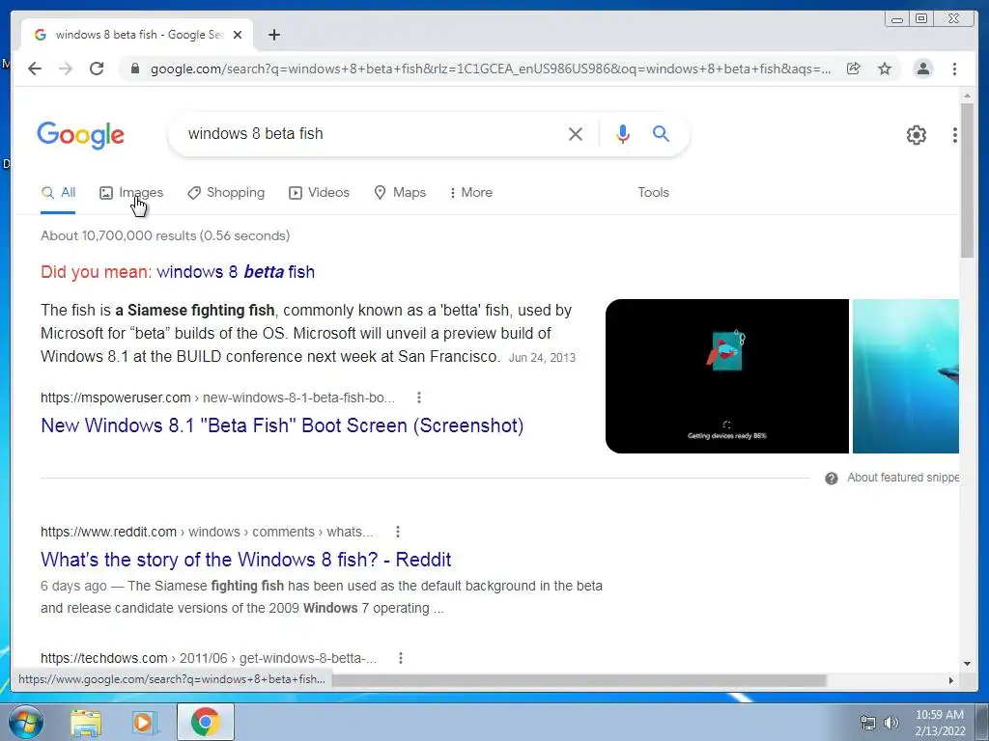Screen dimensions: 989x741
Task: Open Google quick settings gear
Action: coord(916,135)
